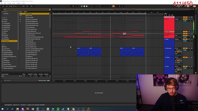Open the Sub track All Ins input dropdown
Viewport: 198px width, 111px height.
point(178,66)
